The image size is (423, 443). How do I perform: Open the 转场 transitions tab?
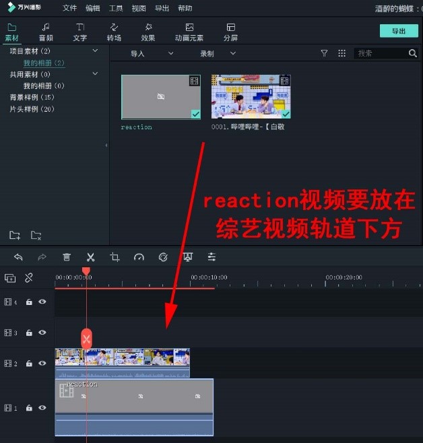(114, 32)
